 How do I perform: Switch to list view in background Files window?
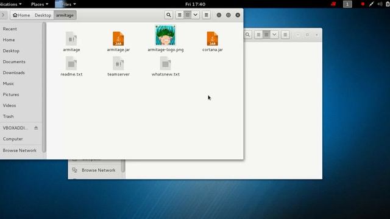(x=258, y=35)
